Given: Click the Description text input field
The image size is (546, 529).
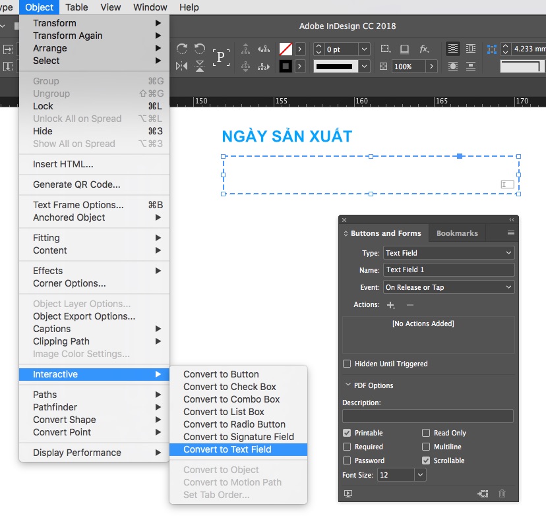Looking at the screenshot, I should [x=427, y=416].
